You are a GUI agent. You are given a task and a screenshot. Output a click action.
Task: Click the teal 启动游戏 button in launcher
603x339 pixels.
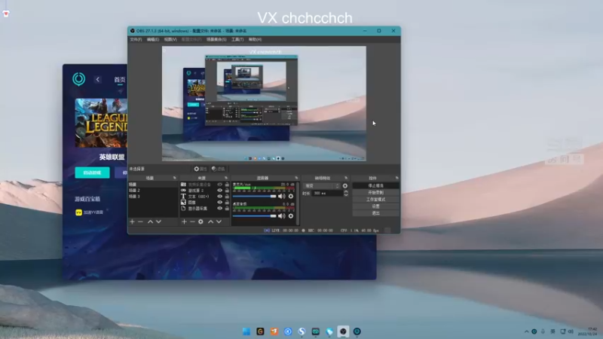click(92, 173)
